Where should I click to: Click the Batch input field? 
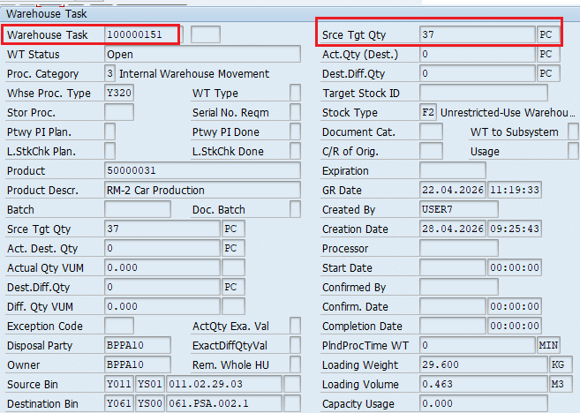click(137, 209)
